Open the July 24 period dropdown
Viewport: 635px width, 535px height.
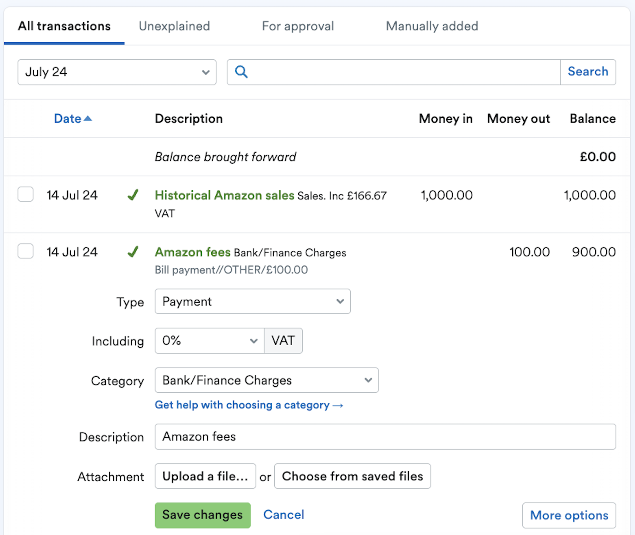pyautogui.click(x=117, y=72)
